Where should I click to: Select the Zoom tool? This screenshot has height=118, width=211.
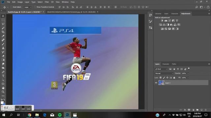pos(3,92)
